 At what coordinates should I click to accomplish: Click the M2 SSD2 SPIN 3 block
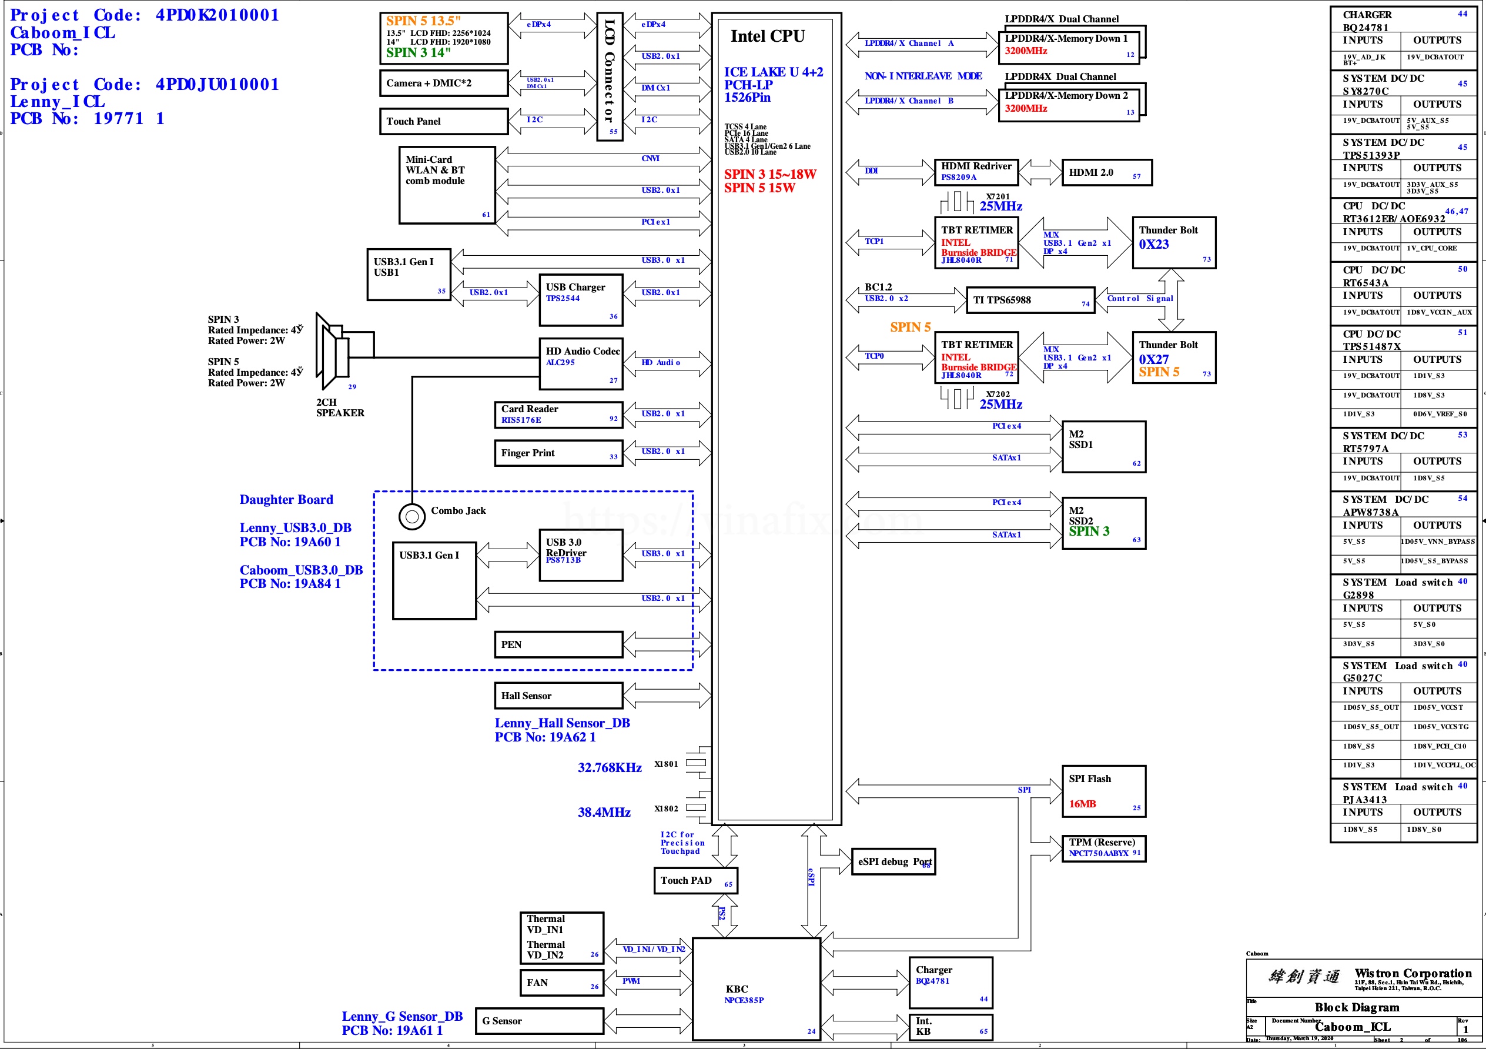tap(1103, 523)
